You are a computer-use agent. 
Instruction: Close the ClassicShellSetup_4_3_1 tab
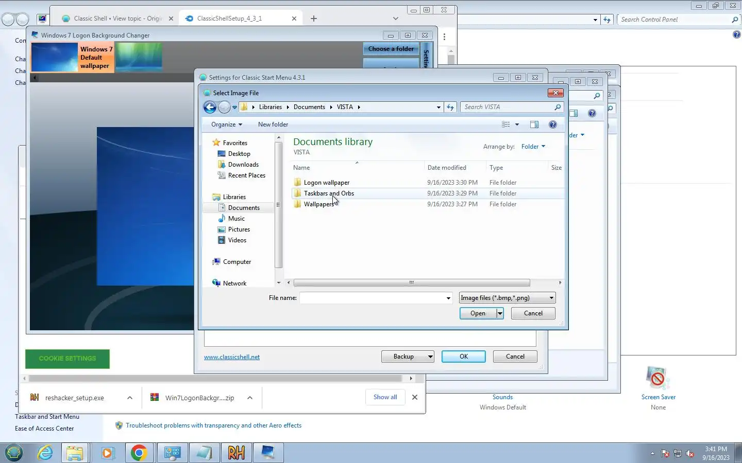click(x=294, y=19)
